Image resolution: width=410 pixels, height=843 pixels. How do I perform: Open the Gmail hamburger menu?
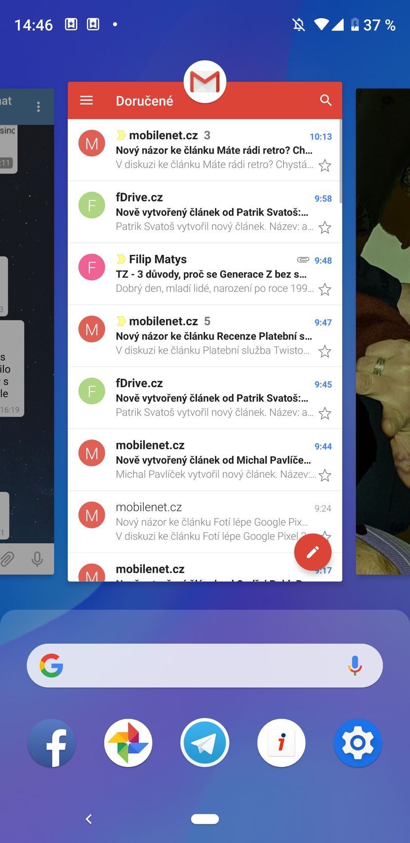pyautogui.click(x=86, y=101)
